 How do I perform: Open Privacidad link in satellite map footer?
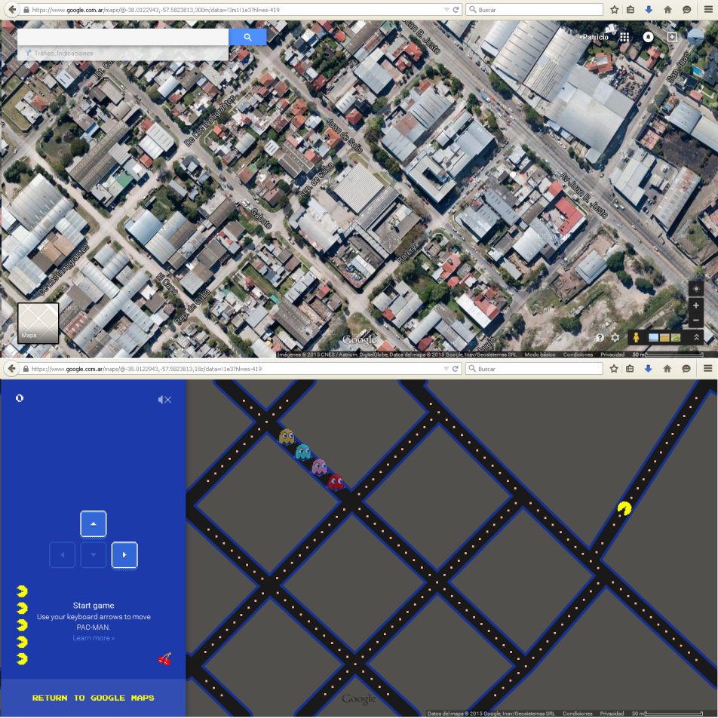pos(612,354)
